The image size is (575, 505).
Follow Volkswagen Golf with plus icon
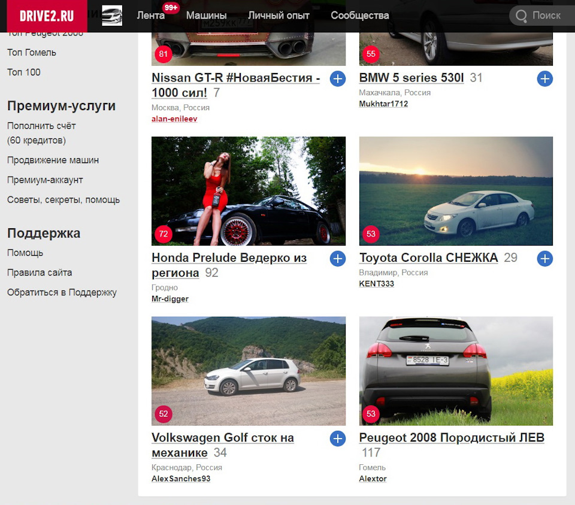click(338, 439)
